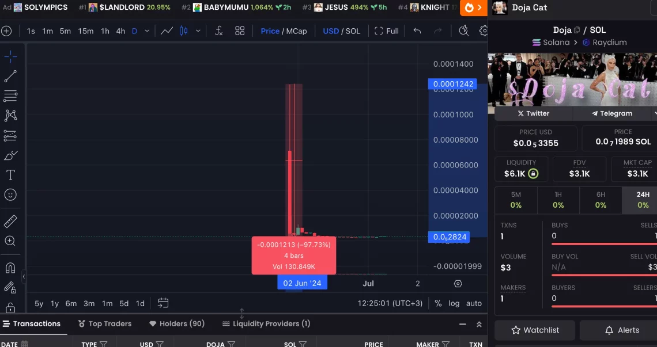This screenshot has height=347, width=657.
Task: Open price scale settings hexagon icon
Action: pyautogui.click(x=458, y=284)
